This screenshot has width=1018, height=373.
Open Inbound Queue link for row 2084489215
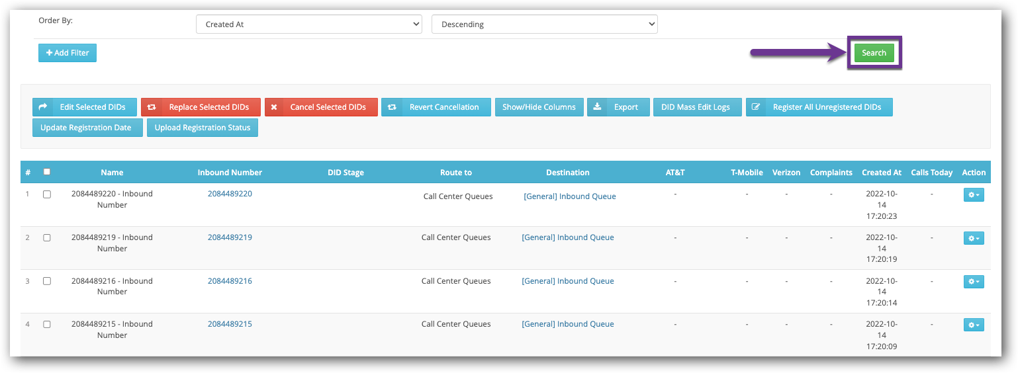[x=568, y=324]
